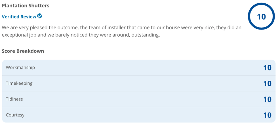This screenshot has height=125, width=278.
Task: Select the Timekeeping category label
Action: click(19, 84)
